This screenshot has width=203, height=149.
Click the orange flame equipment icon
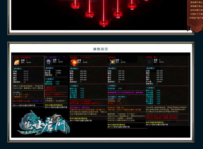[17, 62]
